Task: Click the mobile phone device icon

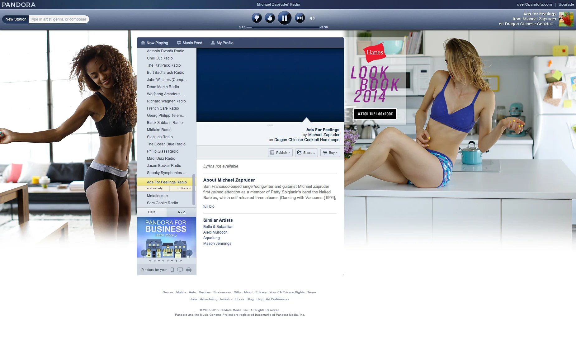Action: tap(172, 270)
